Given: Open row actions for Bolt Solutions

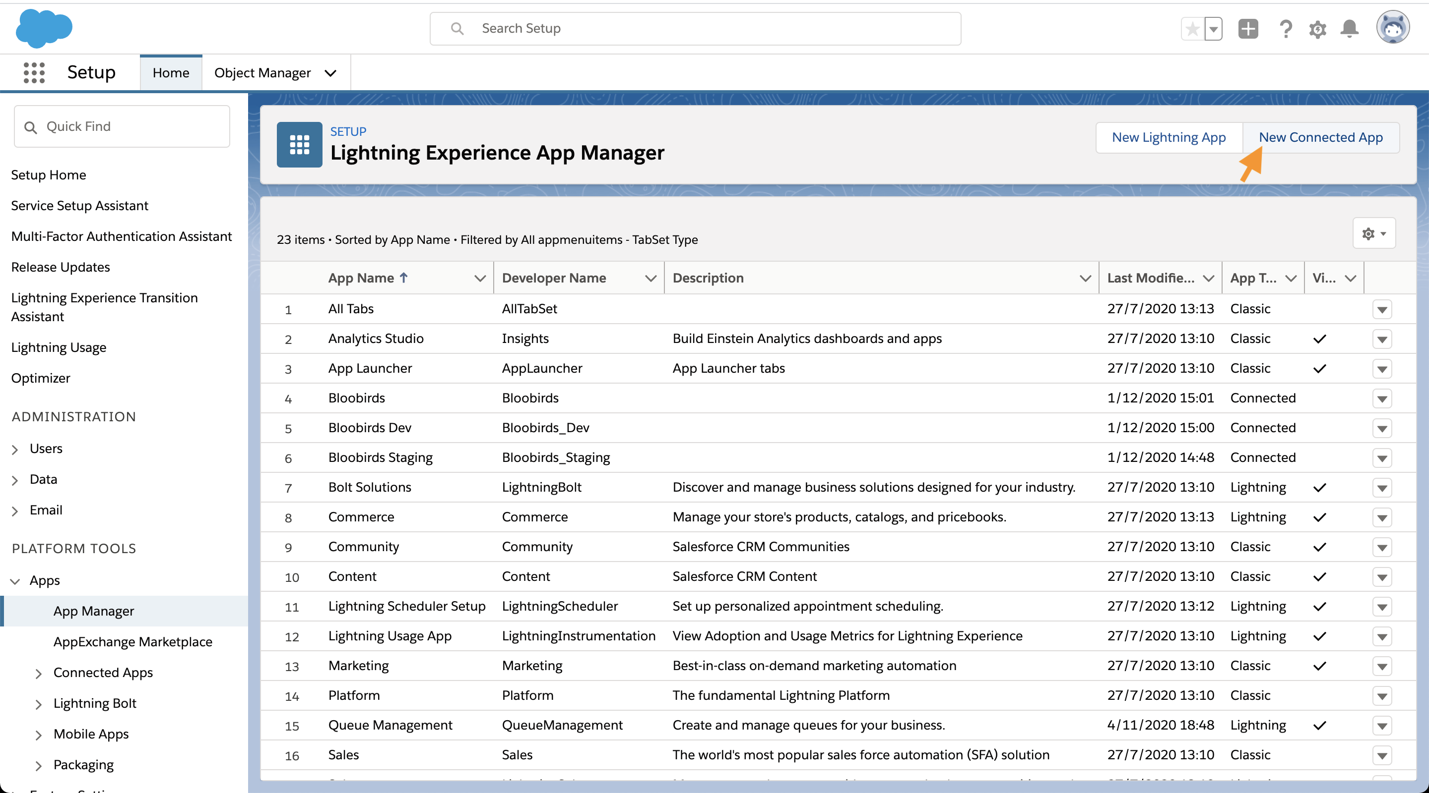Looking at the screenshot, I should coord(1382,488).
